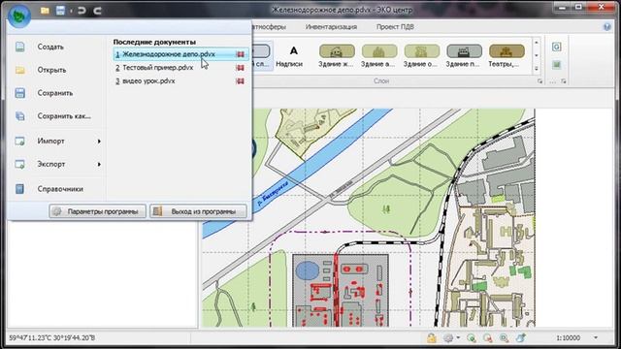621x349 pixels.
Task: Open the round application menu button
Action: [x=19, y=16]
